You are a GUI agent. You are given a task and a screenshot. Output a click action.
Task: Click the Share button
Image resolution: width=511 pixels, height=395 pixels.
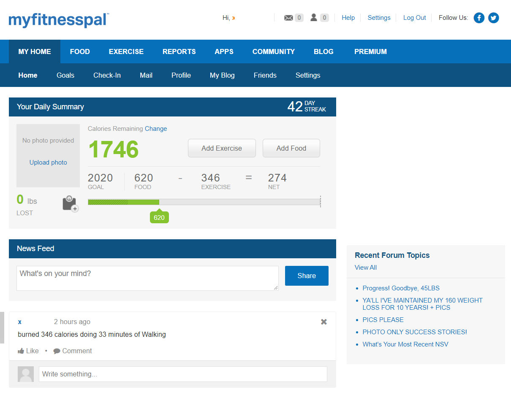[x=307, y=276]
